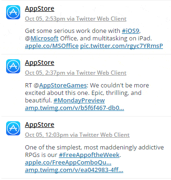Click the #iOS9 hashtag
Viewport: 171px width, 180px height.
(x=131, y=31)
